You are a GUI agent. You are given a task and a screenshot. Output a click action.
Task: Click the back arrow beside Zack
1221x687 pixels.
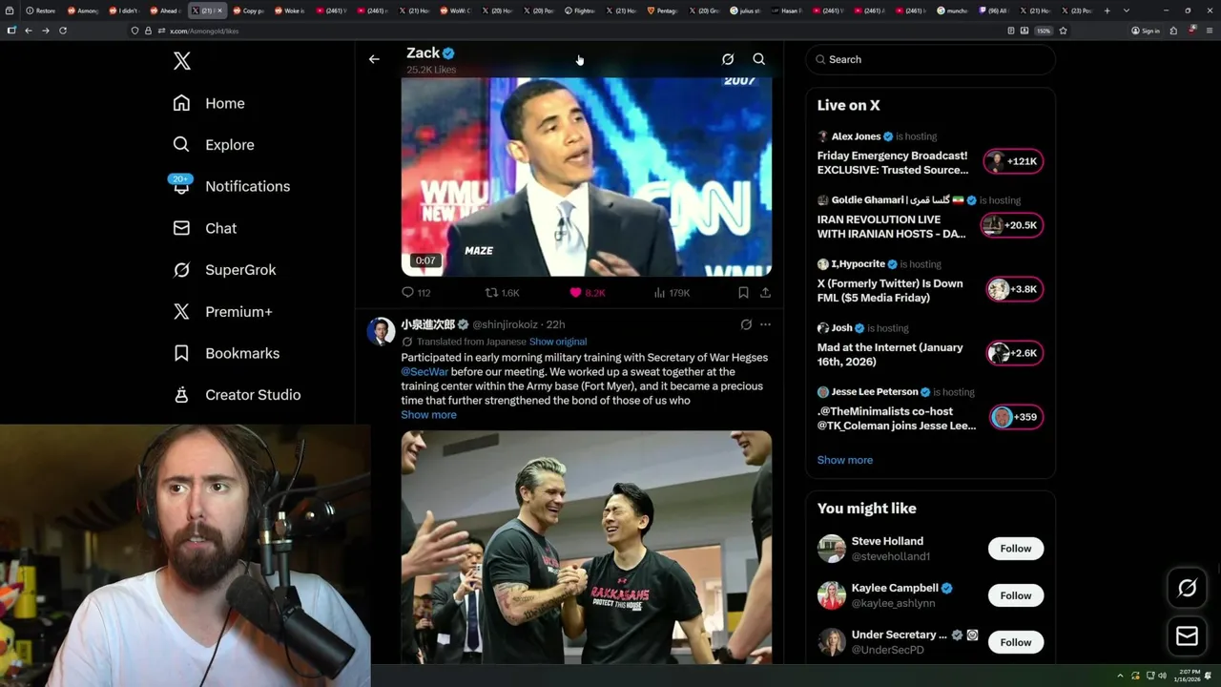(x=374, y=59)
